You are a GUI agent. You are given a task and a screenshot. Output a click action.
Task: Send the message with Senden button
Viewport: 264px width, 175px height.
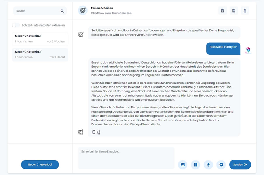240,164
